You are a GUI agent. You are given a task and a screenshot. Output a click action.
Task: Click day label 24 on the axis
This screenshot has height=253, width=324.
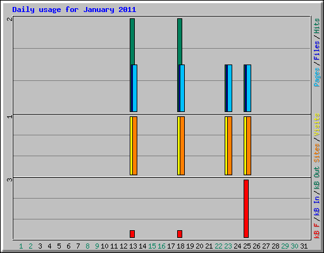click(x=237, y=246)
